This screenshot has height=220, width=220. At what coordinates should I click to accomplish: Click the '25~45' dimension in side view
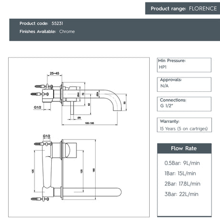(x=55, y=73)
